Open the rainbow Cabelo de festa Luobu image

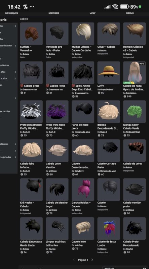[109, 228]
